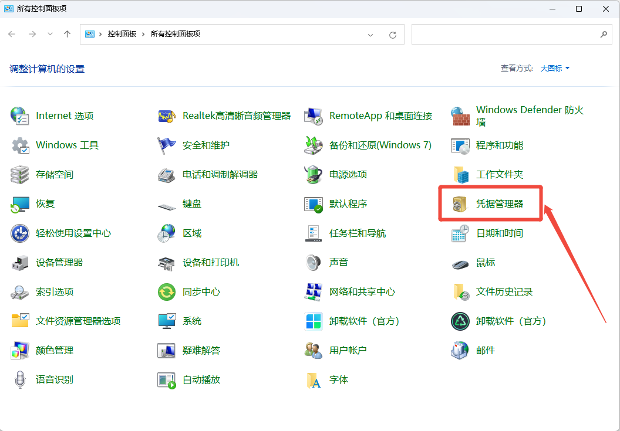Open the RemoteApp 和桌面连接 icon

(313, 116)
